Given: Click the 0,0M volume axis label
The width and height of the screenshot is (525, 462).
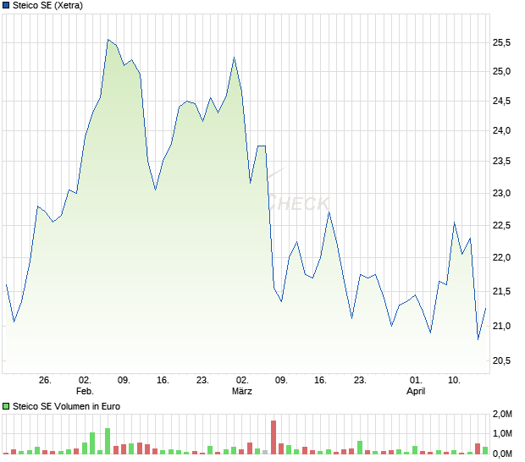Looking at the screenshot, I should (502, 454).
